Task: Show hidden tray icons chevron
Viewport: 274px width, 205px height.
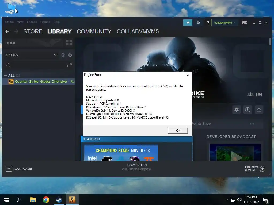Action: [226, 200]
